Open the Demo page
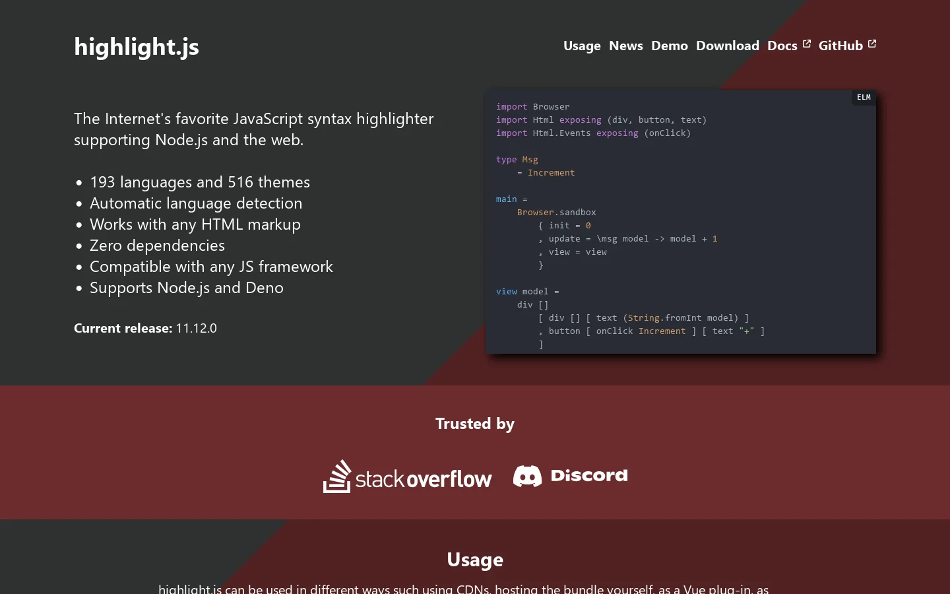950x594 pixels. (670, 46)
